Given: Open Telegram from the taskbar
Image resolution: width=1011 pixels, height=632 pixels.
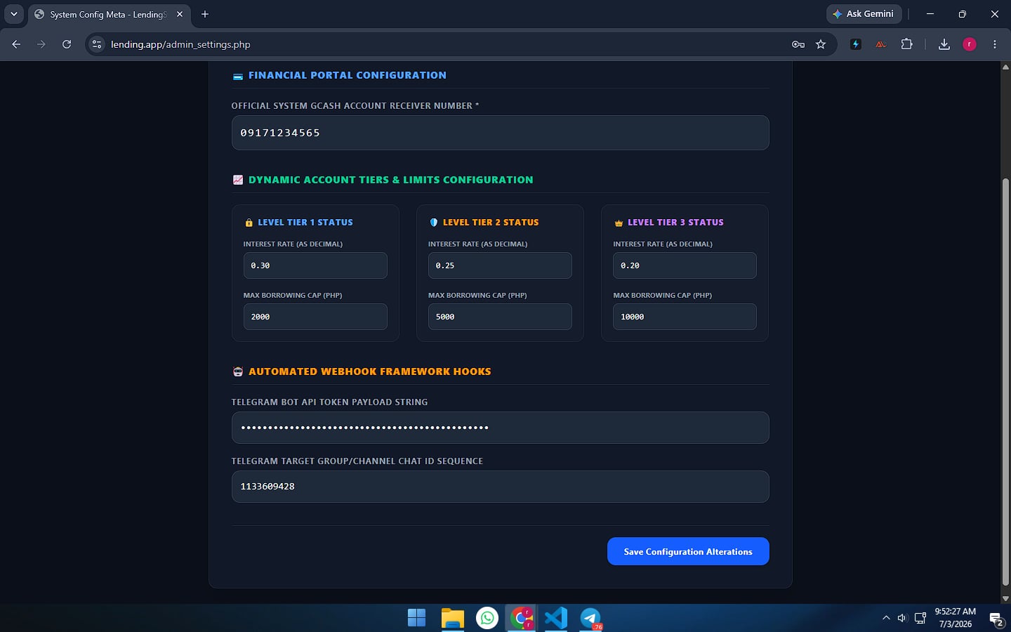Looking at the screenshot, I should (x=590, y=618).
